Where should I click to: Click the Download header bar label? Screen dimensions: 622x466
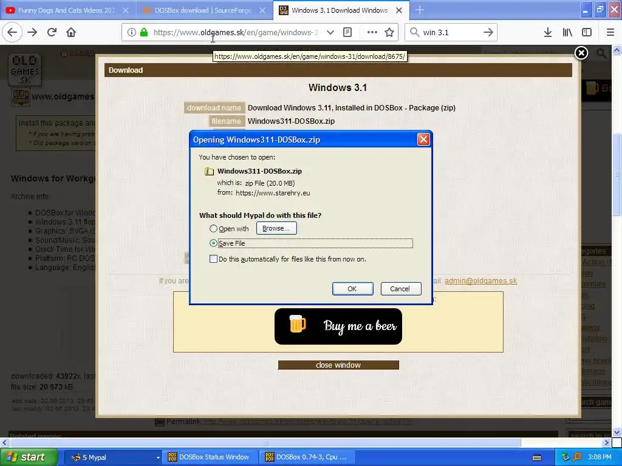click(x=125, y=70)
